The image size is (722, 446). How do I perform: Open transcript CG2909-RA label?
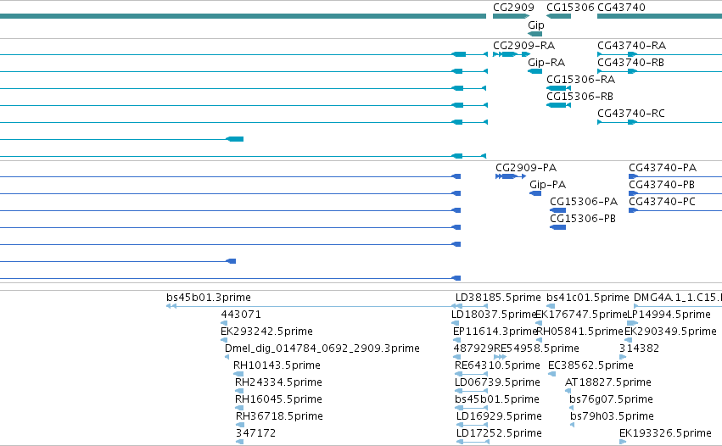524,46
